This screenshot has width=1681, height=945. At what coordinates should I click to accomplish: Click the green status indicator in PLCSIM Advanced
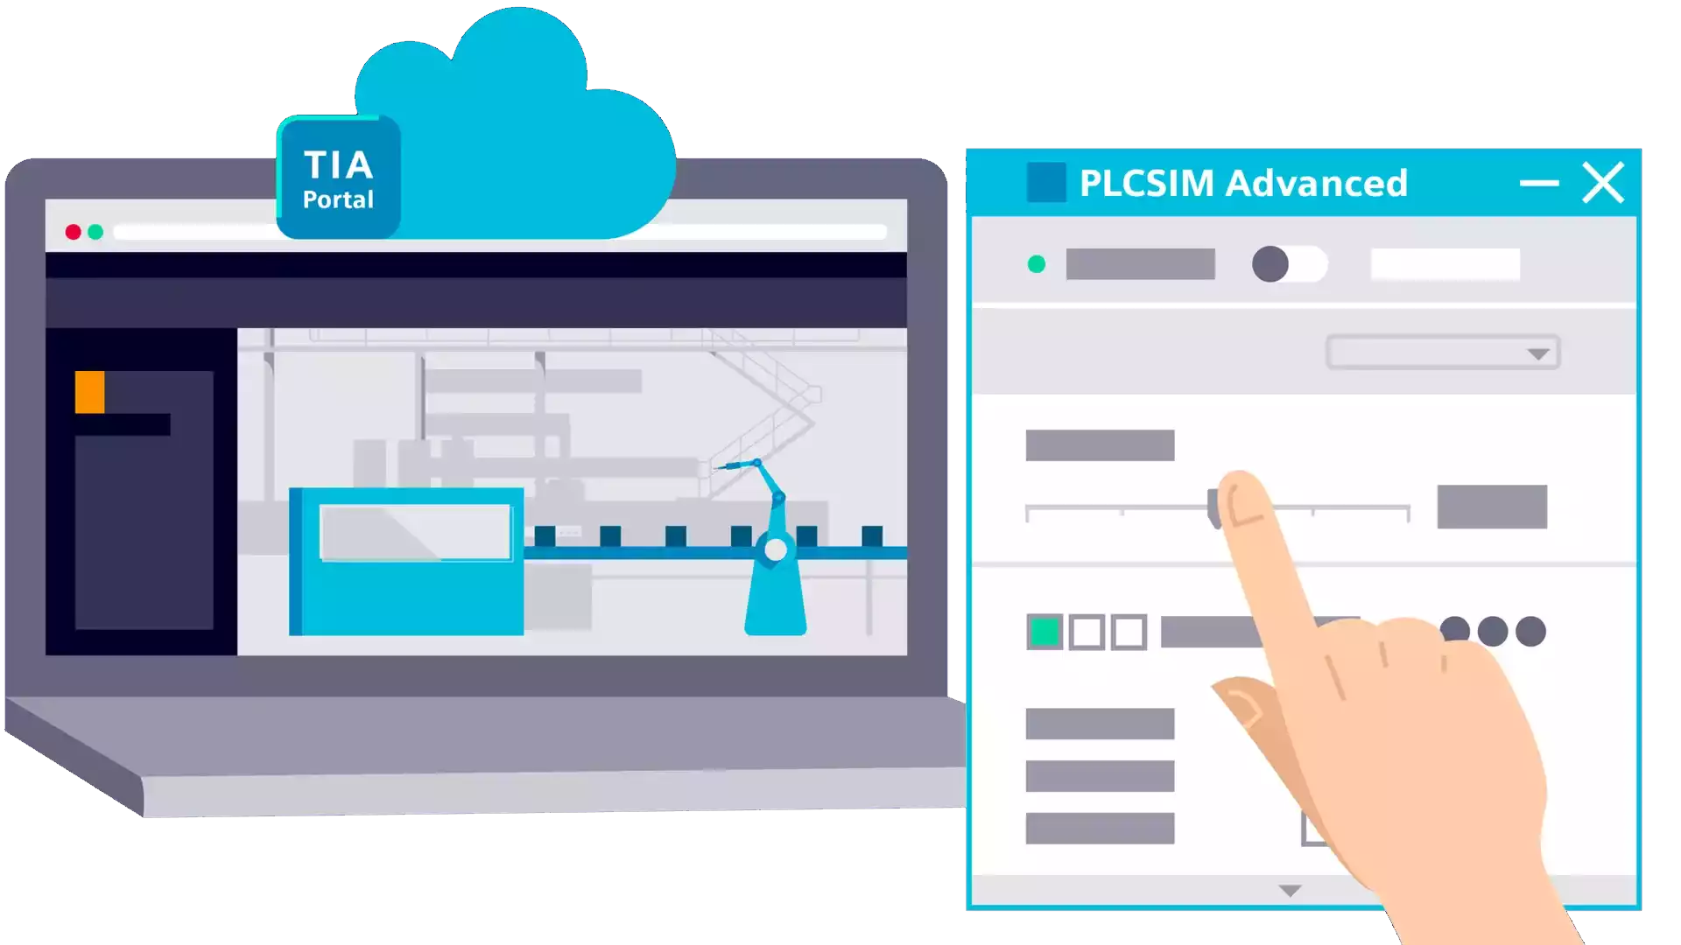click(x=1037, y=264)
